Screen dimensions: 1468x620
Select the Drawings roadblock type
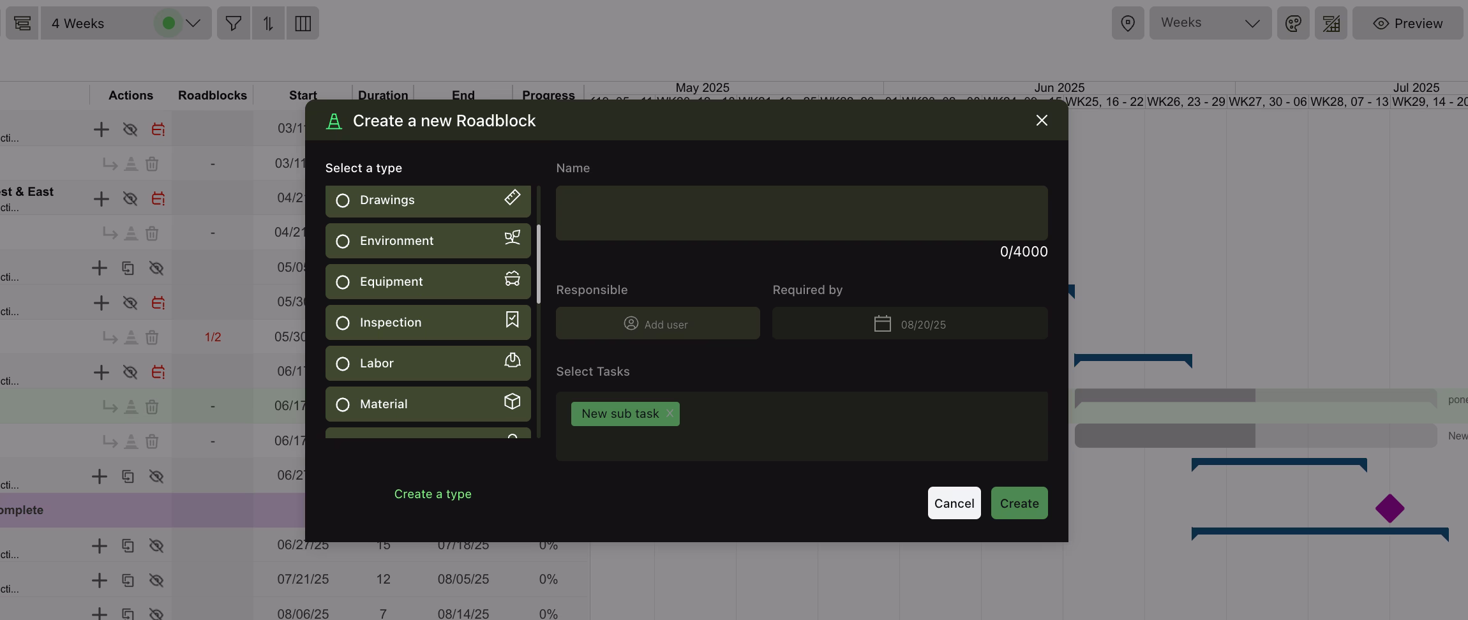[x=428, y=201]
